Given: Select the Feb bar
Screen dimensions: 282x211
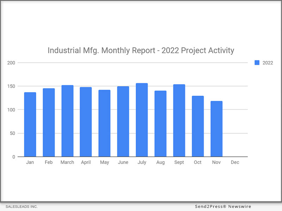Looking at the screenshot, I should (x=49, y=122).
